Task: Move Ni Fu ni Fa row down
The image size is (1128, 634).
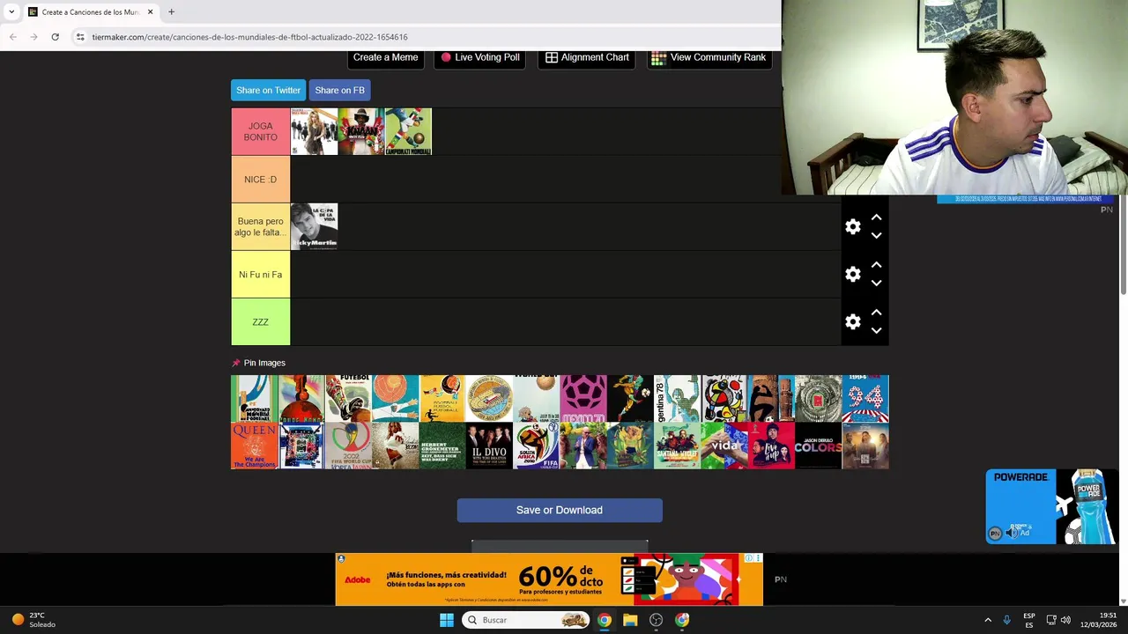Action: pos(876,283)
